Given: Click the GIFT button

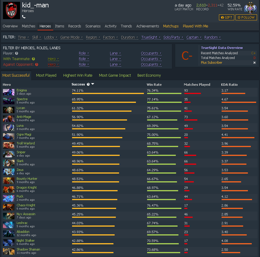Looking at the screenshot, I should (227, 17).
